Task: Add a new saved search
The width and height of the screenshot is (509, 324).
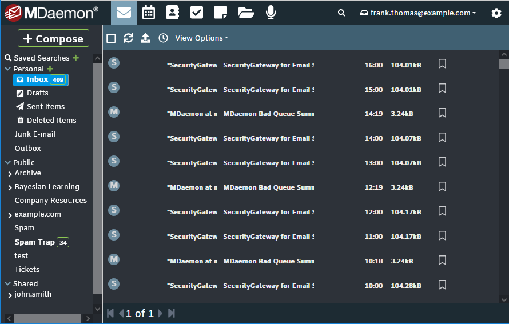Action: click(x=75, y=58)
